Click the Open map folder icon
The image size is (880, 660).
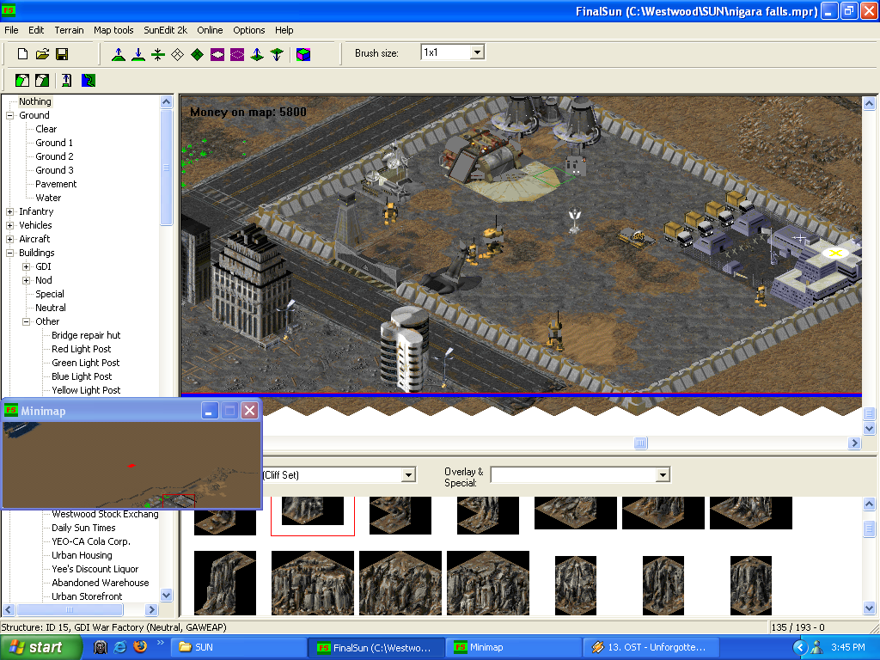pos(42,54)
